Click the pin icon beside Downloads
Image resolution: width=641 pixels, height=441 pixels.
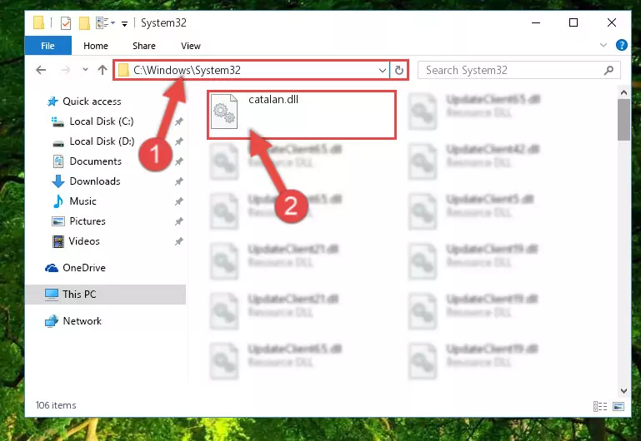coord(179,181)
